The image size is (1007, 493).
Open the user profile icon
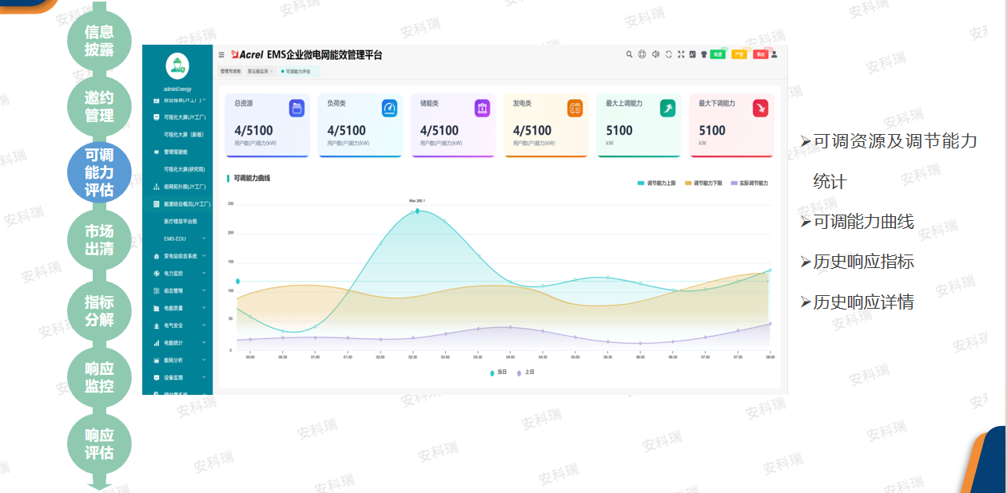pos(774,54)
